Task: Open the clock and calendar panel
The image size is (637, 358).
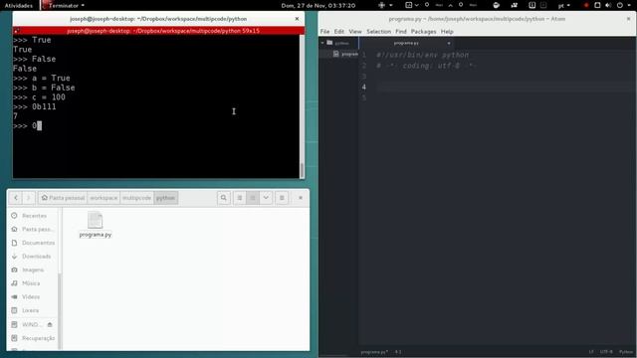Action: point(318,5)
